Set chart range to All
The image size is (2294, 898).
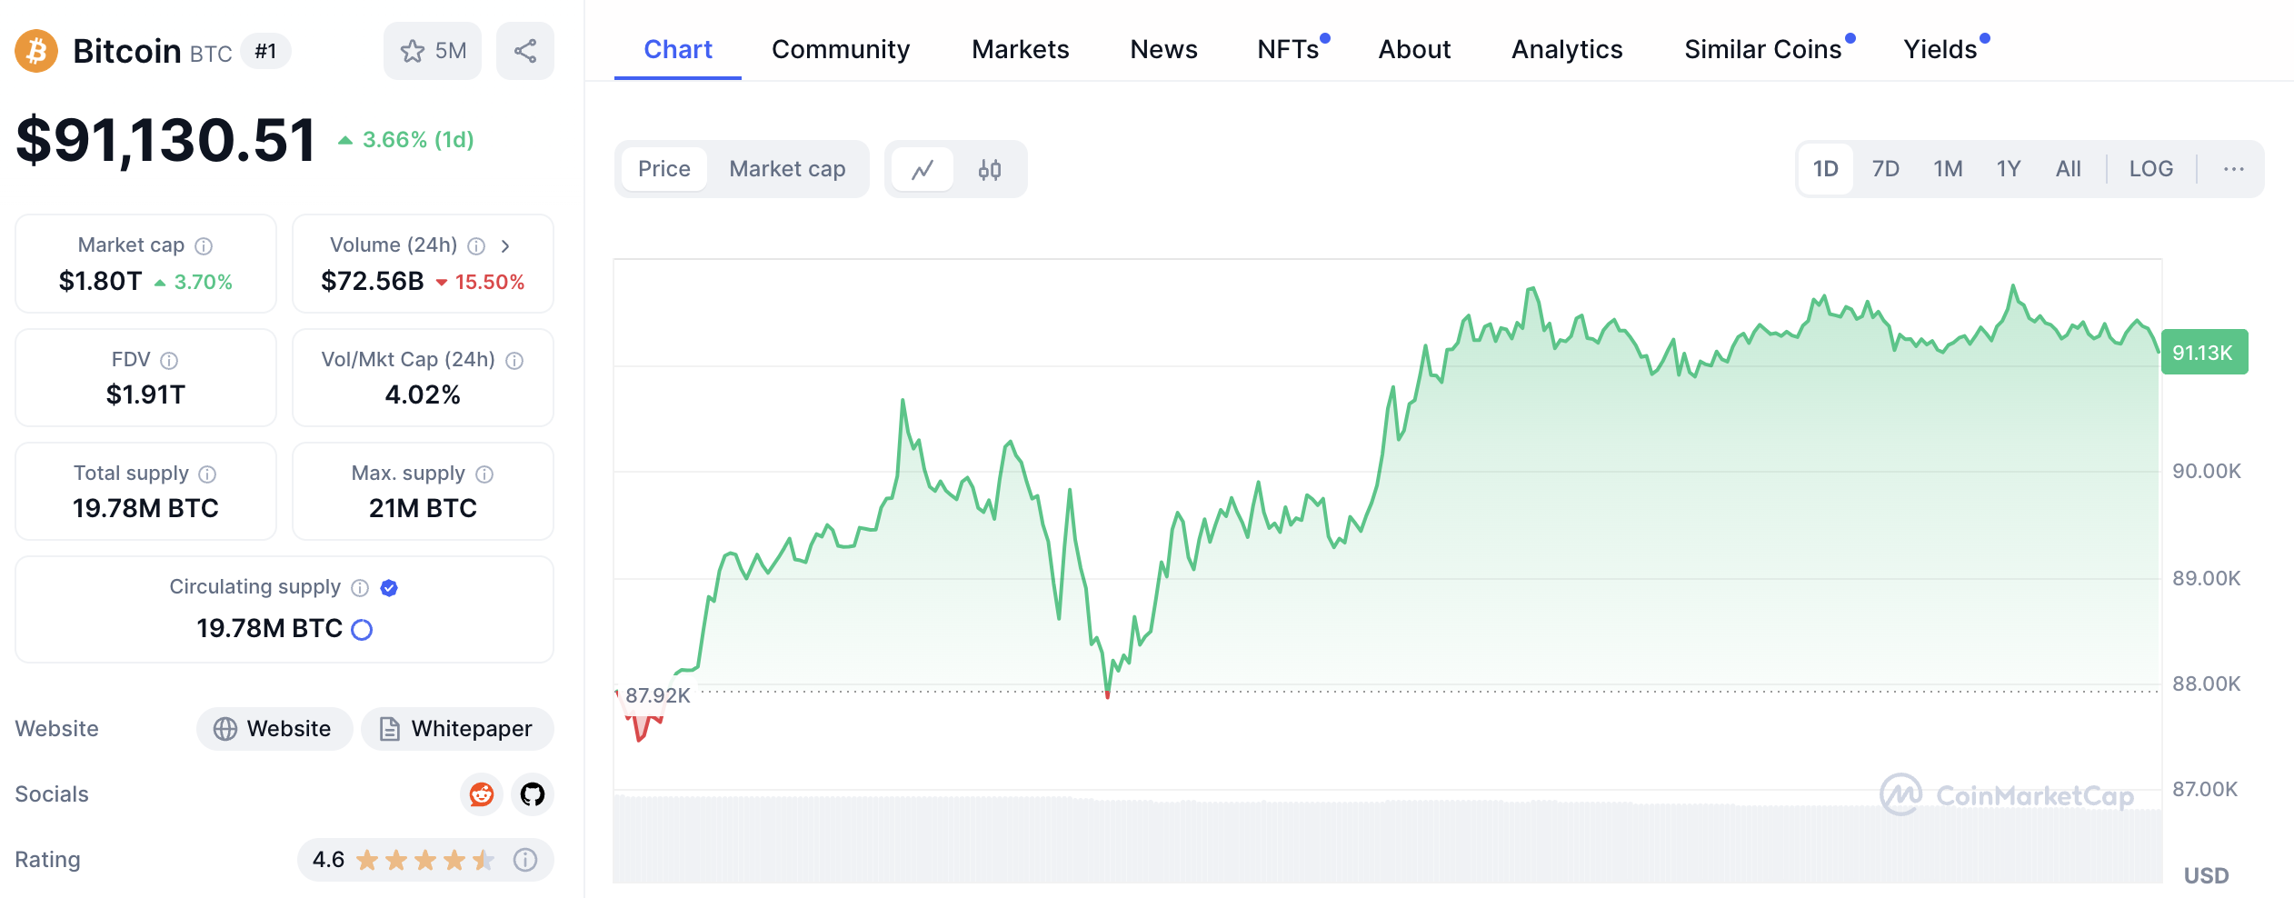2069,169
